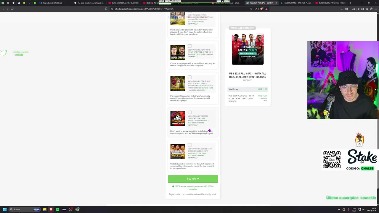Close the PES 2021 PLUS tab
The width and height of the screenshot is (379, 213).
276,3
